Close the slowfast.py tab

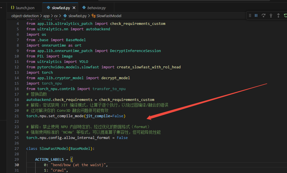point(74,8)
